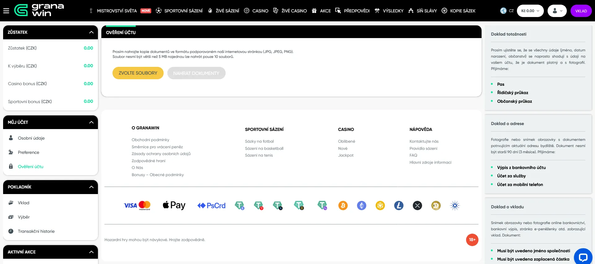Click the Apple Pay logo
The height and width of the screenshot is (264, 595).
pos(174,205)
